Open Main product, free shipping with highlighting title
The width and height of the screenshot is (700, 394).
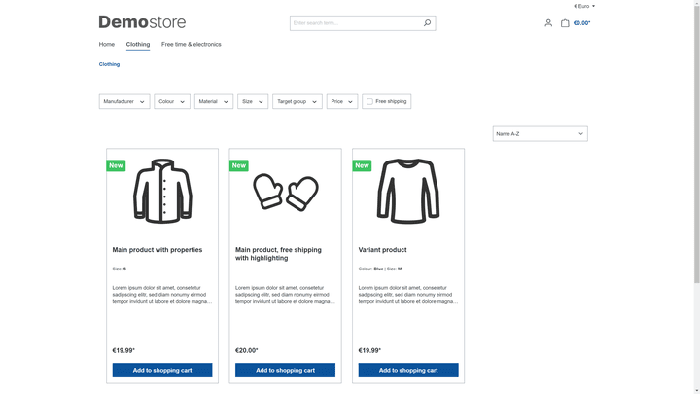tap(278, 254)
